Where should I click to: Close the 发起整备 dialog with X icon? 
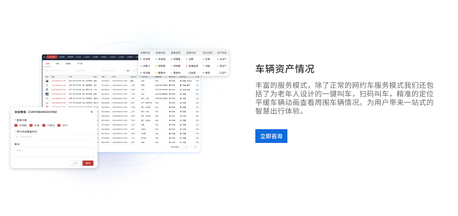click(x=92, y=112)
